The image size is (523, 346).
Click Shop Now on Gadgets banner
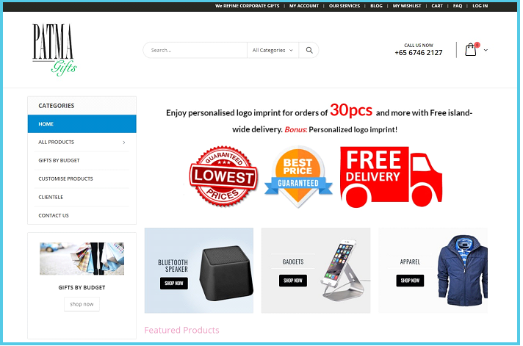point(293,281)
